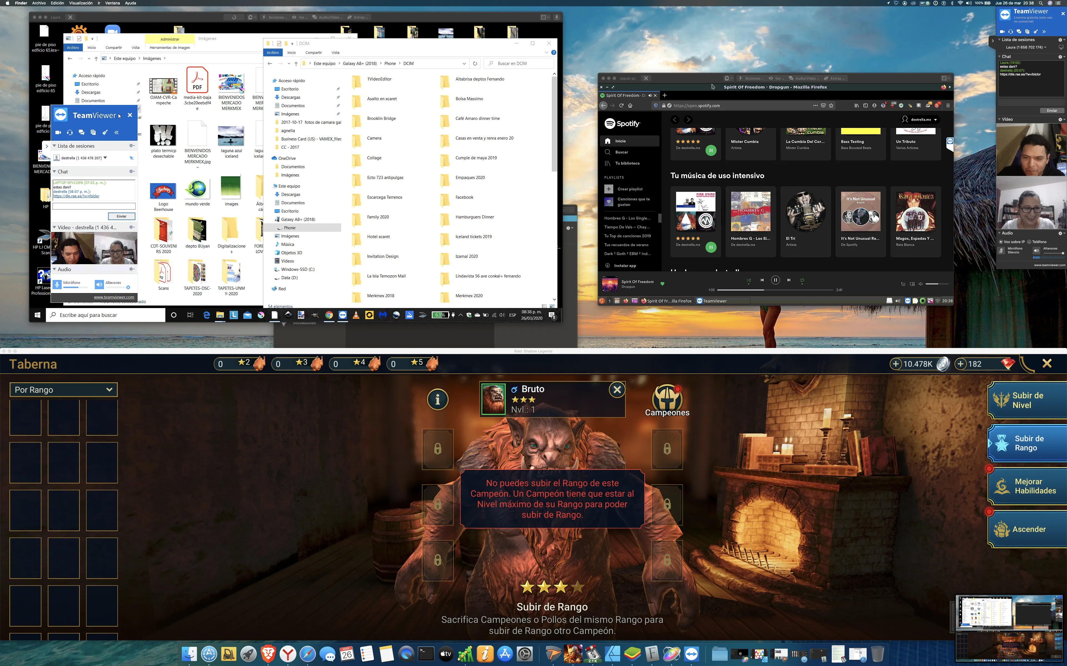This screenshot has height=666, width=1067.
Task: Adjust the Spotify volume slider
Action: click(x=937, y=284)
